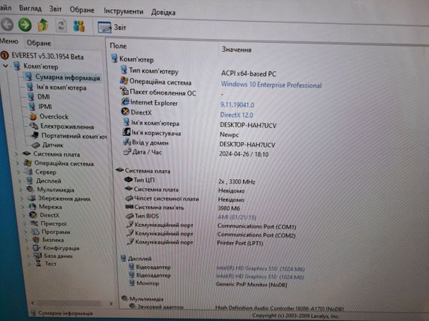Open the Вигляд menu
The height and width of the screenshot is (321, 429).
[30, 8]
